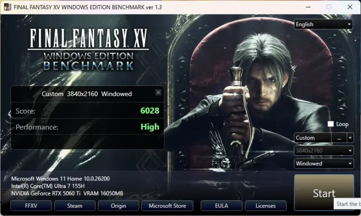
Task: Close the benchmark window
Action: pos(350,7)
